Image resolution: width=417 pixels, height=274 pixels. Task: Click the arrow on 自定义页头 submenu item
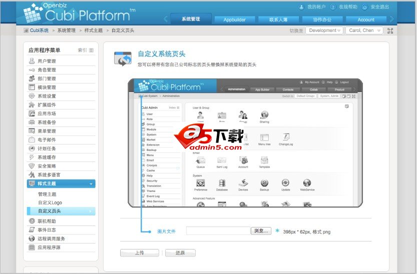91,211
